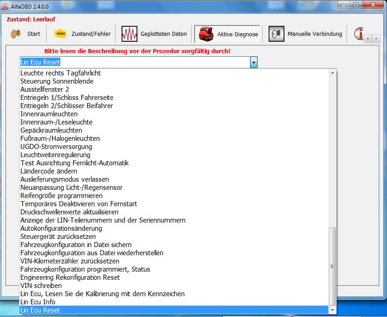The width and height of the screenshot is (387, 317).
Task: Show the Geplotteten Daten graph
Action: (x=129, y=34)
